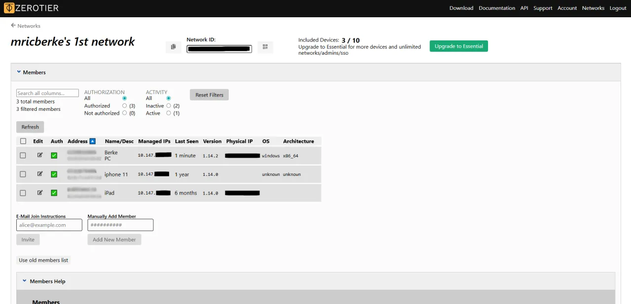Select the Active (1) radio button
Viewport: 631px width, 304px height.
pos(169,113)
